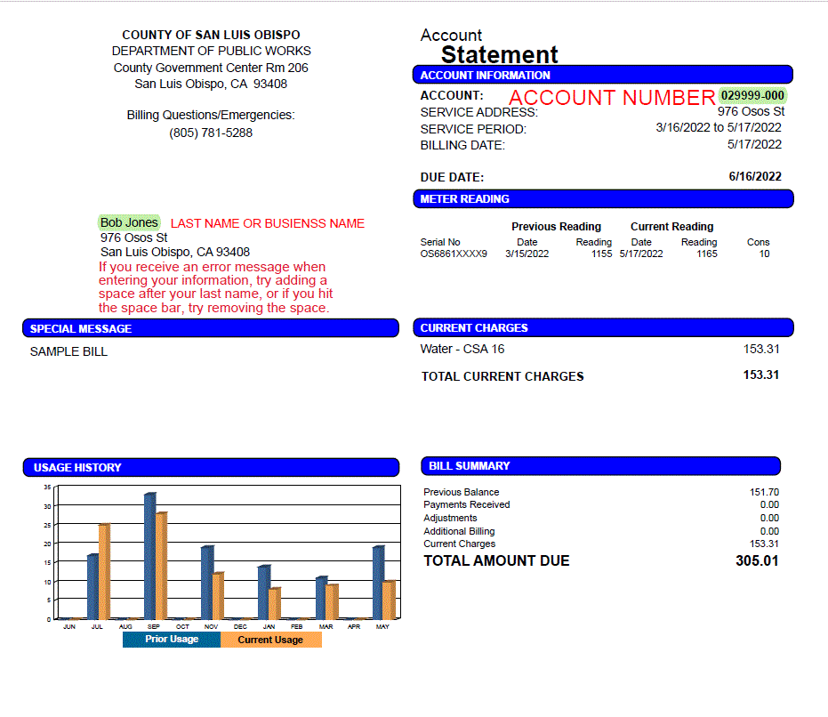This screenshot has width=828, height=717.
Task: Click the Previous Balance amount 151.70
Action: tap(764, 492)
